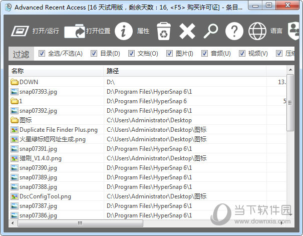Click the vertical scrollbar thumb
The image size is (303, 236).
290,103
